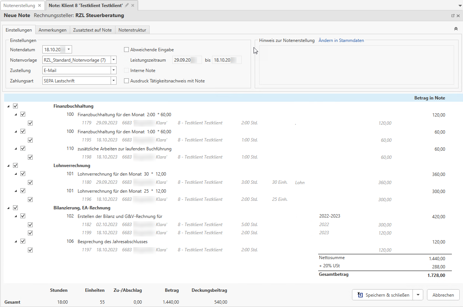
Task: Open the Speichern & schließen split arrow
Action: pyautogui.click(x=418, y=295)
